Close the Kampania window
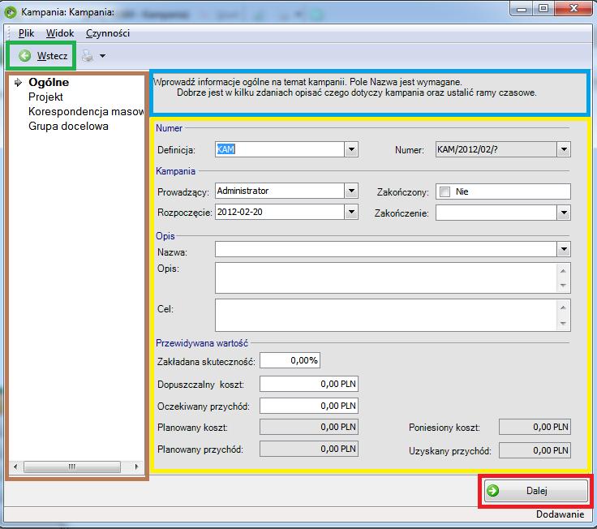The height and width of the screenshot is (529, 597). pyautogui.click(x=573, y=8)
